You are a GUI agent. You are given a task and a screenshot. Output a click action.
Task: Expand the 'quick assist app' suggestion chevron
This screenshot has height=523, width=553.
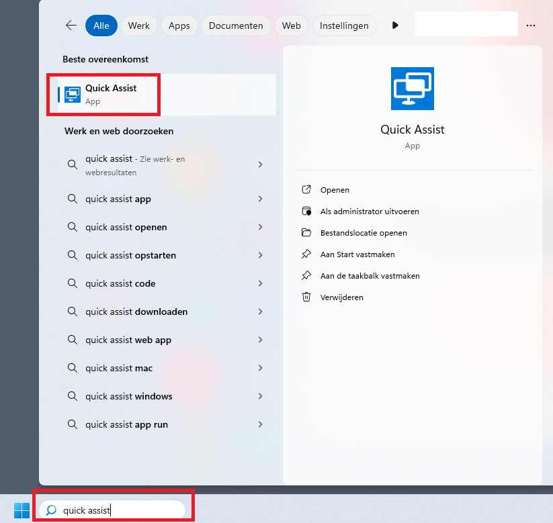260,199
